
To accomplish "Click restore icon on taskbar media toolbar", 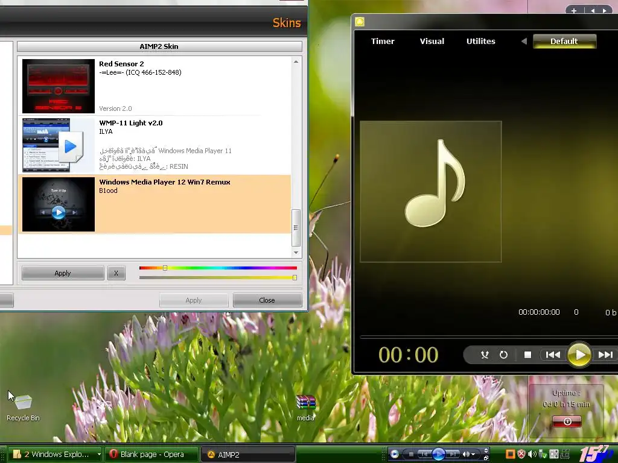I will 486,458.
